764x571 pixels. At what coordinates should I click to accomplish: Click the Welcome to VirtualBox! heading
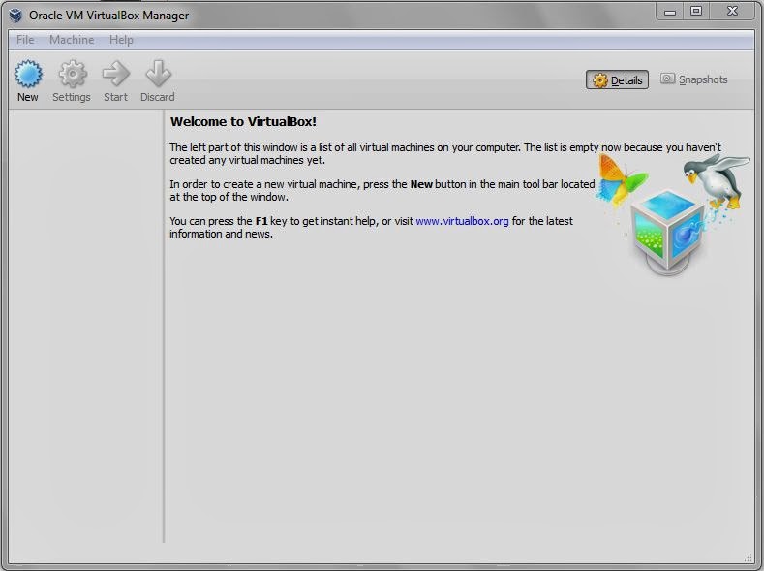click(x=243, y=121)
